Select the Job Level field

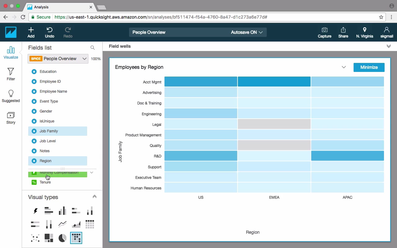tap(58, 141)
